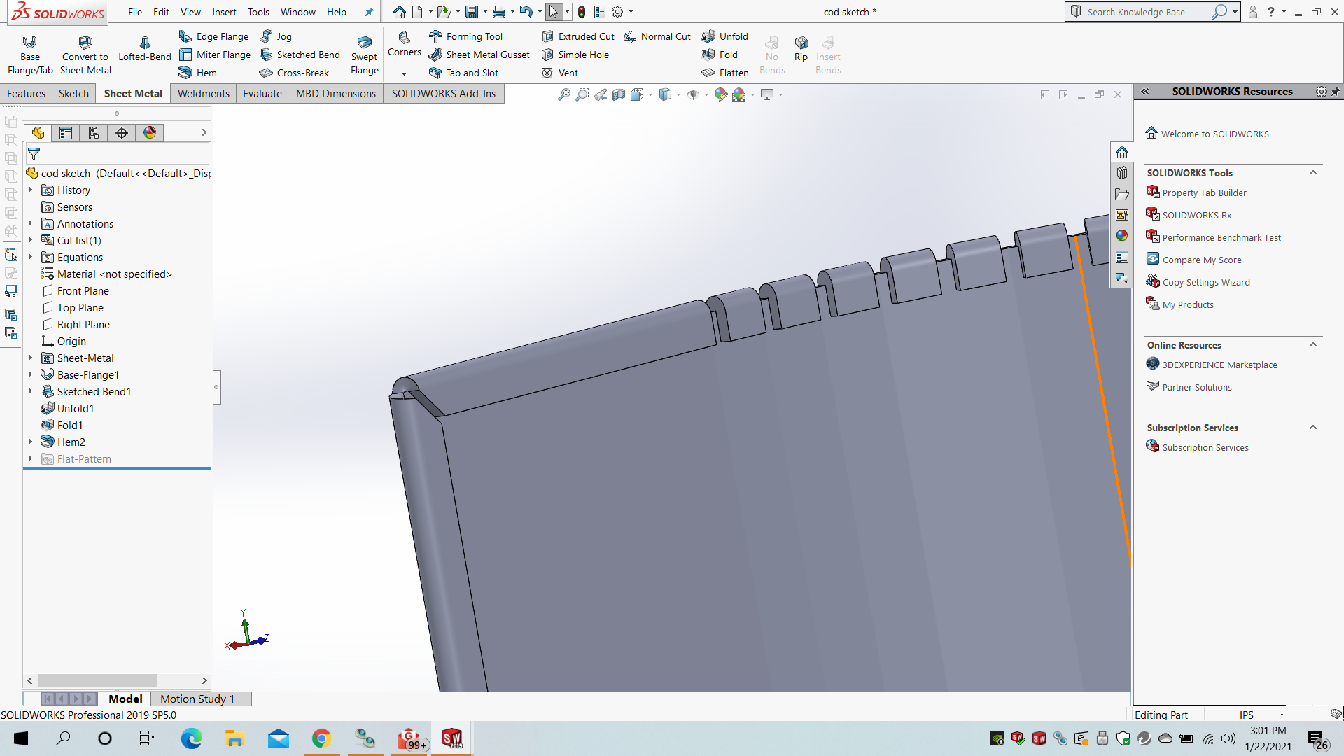This screenshot has height=756, width=1344.
Task: Open the Swept Flange tool
Action: (x=365, y=55)
